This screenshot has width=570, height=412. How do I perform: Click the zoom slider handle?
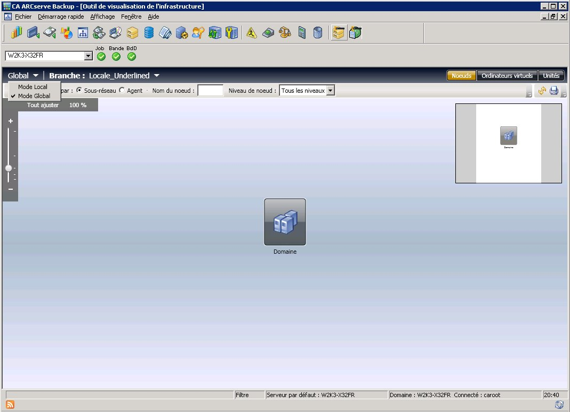click(9, 168)
